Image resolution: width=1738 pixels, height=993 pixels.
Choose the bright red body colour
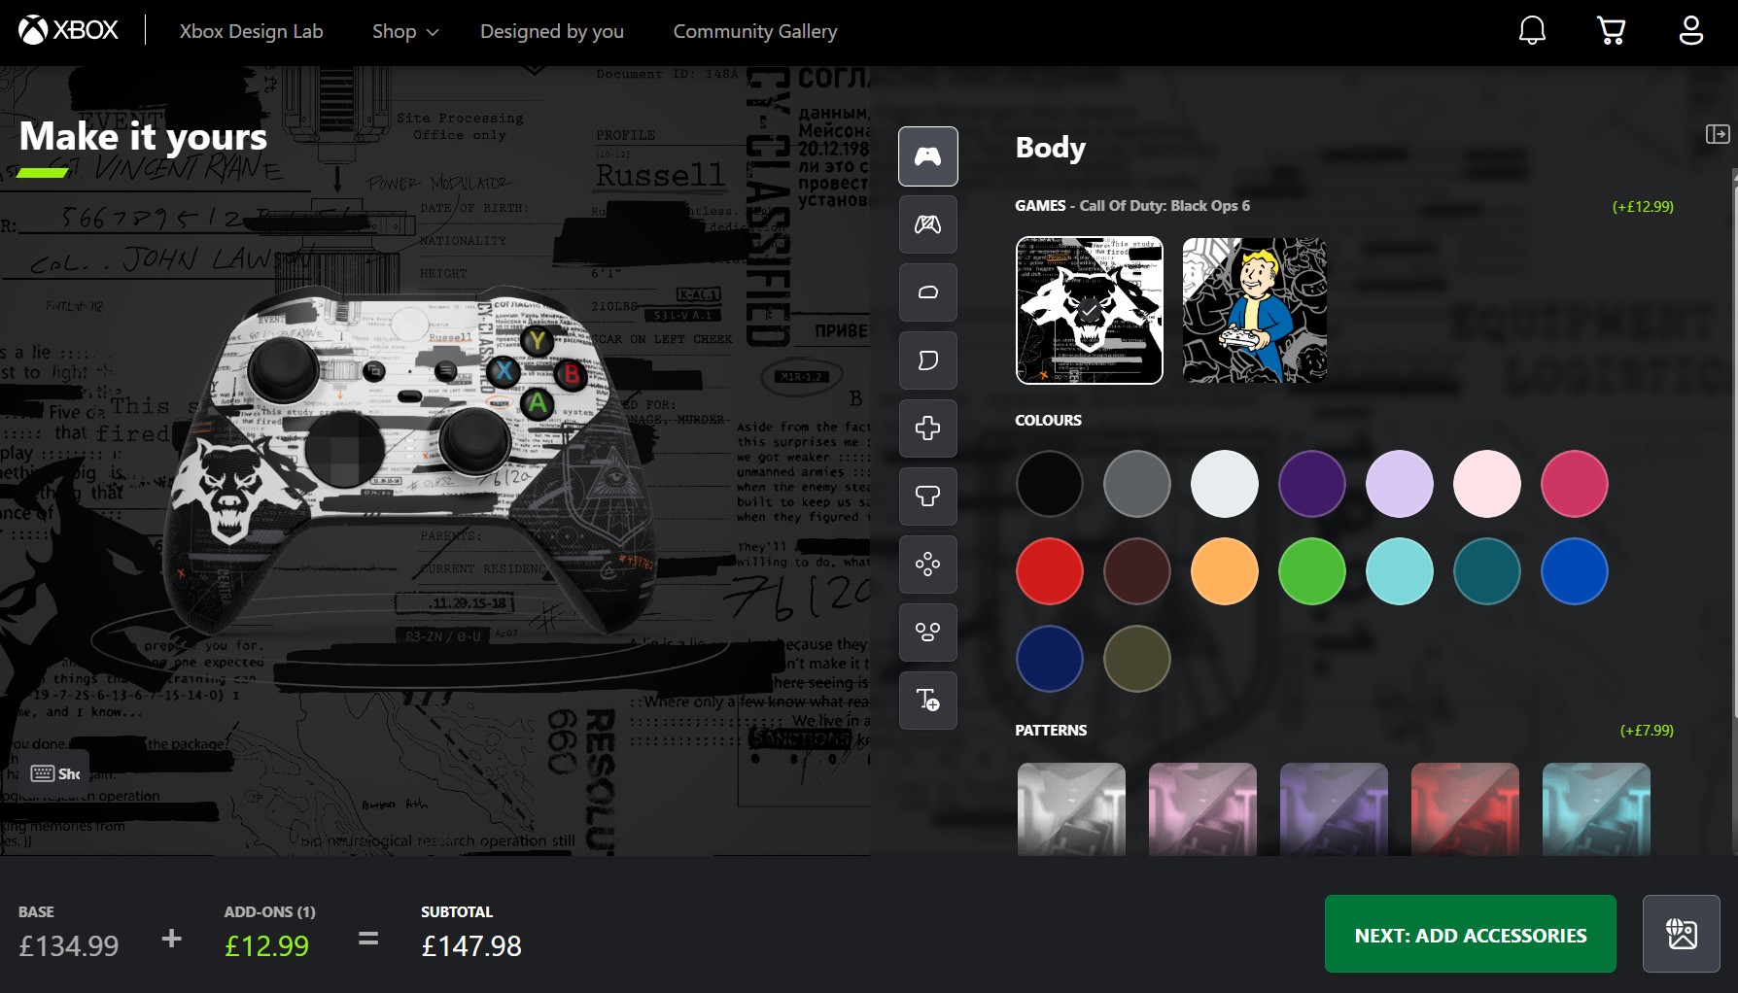pos(1050,571)
